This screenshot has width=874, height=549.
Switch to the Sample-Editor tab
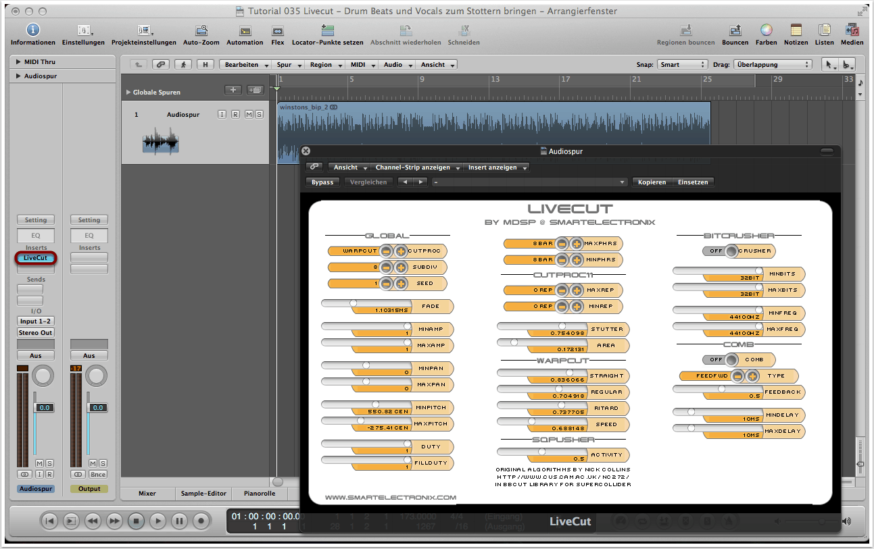pos(203,494)
